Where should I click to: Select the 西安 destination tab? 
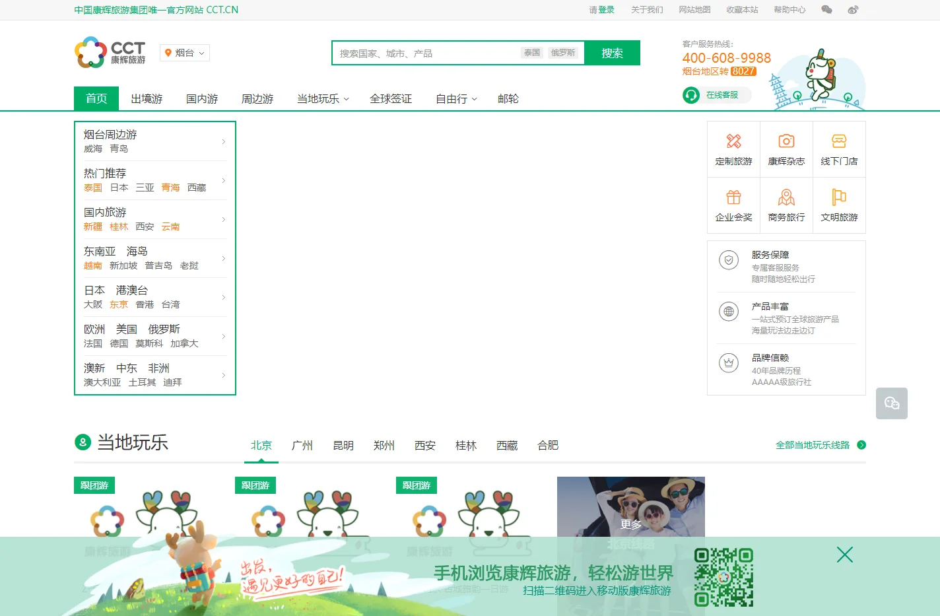tap(425, 446)
